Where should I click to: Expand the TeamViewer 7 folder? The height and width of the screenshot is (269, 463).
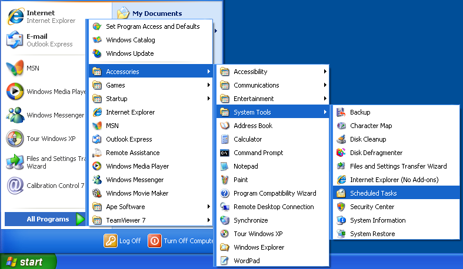click(x=151, y=220)
